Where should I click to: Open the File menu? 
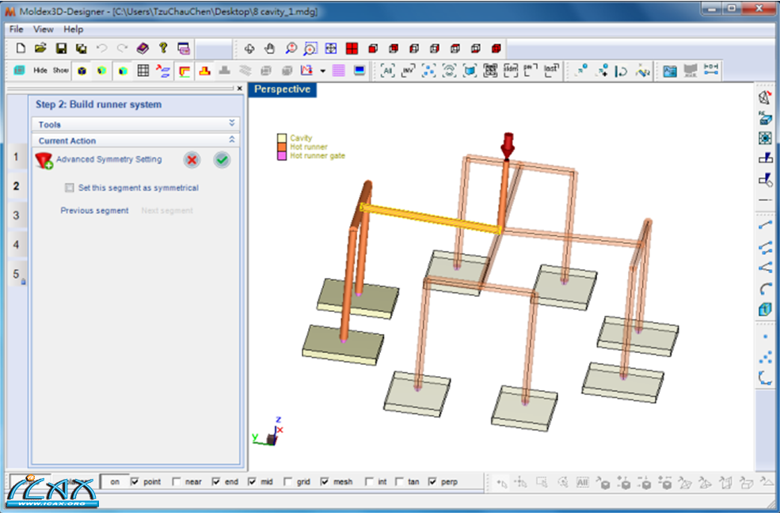17,29
